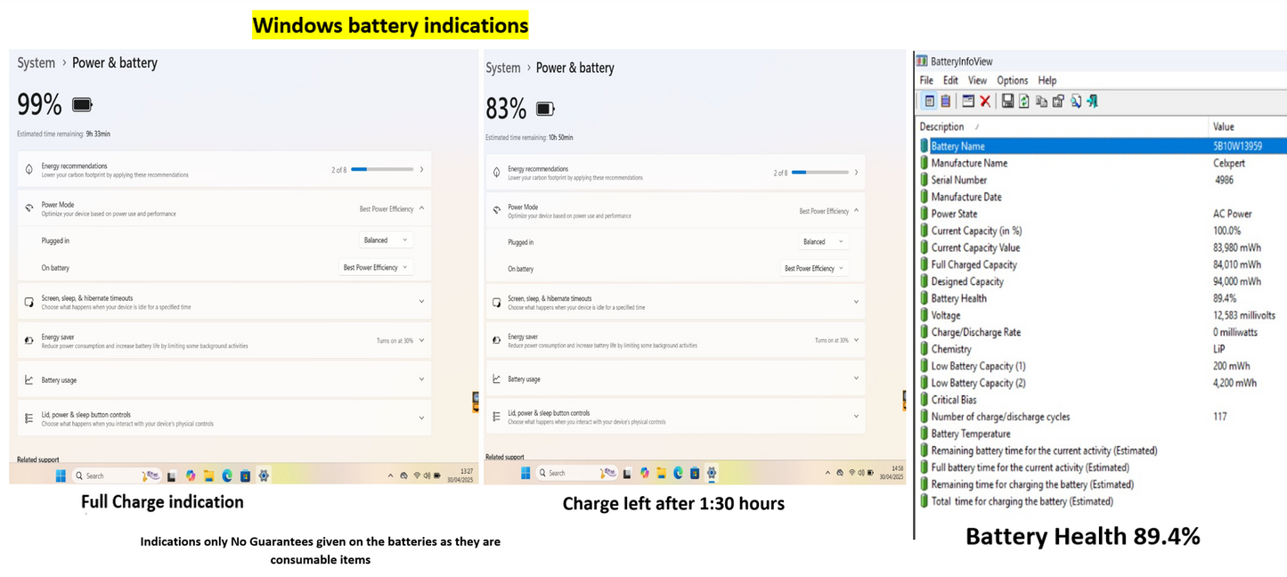The width and height of the screenshot is (1287, 577).
Task: Click the Microsoft Edge taskbar icon at 13:27
Action: pyautogui.click(x=227, y=476)
